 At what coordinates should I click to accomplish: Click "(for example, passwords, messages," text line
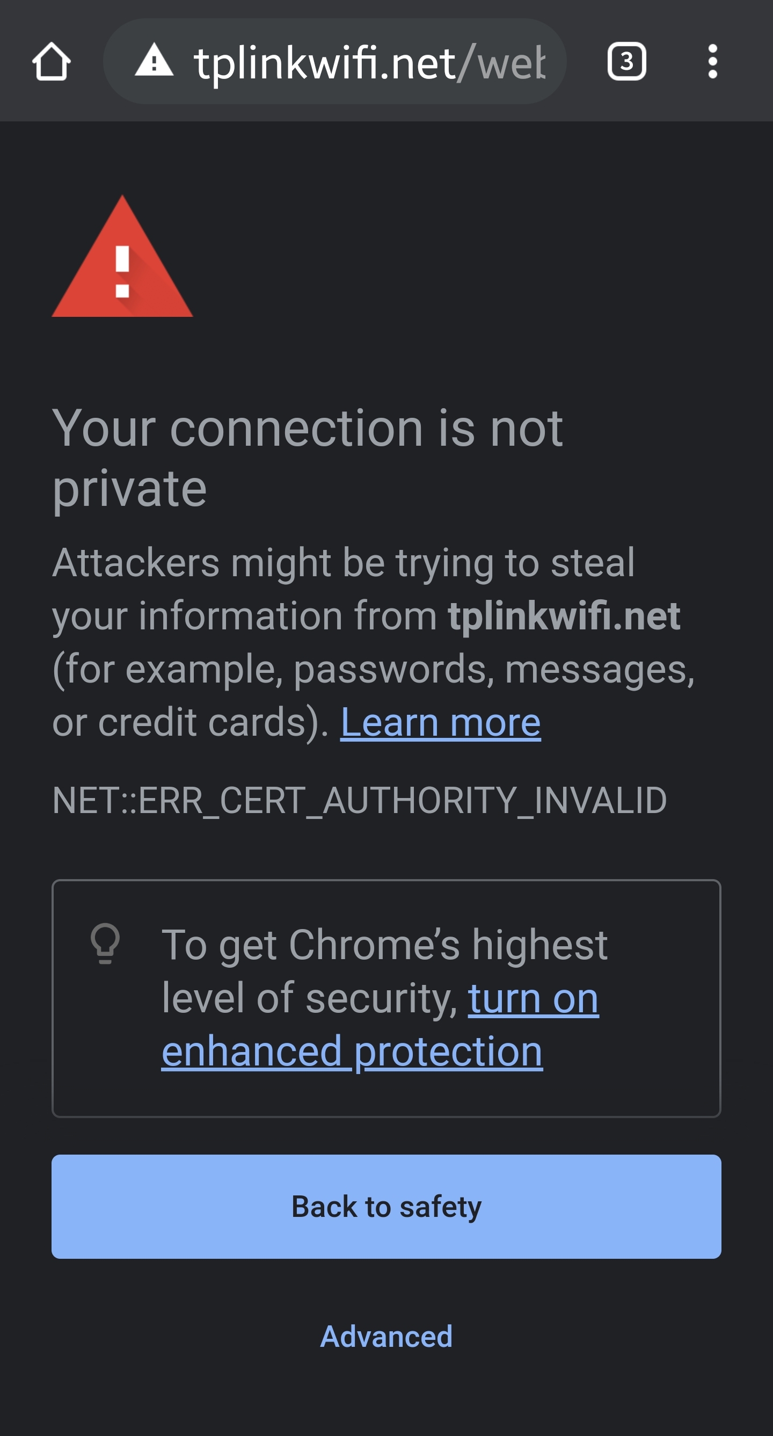[374, 669]
